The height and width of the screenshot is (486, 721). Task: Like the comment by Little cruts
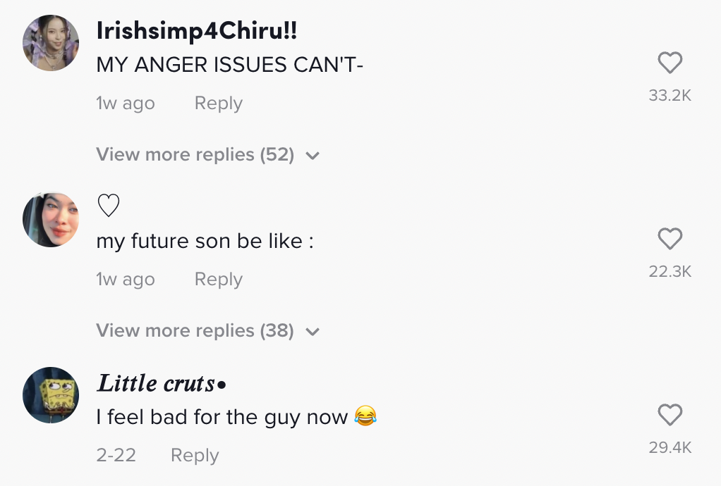click(x=669, y=416)
